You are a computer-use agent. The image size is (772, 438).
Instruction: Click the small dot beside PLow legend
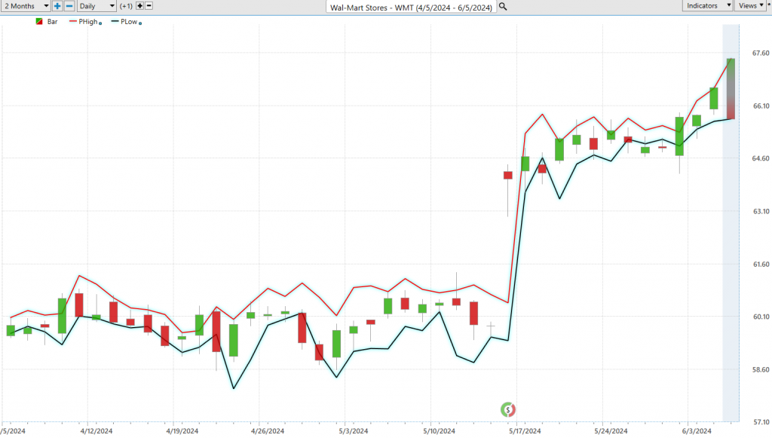pyautogui.click(x=140, y=23)
